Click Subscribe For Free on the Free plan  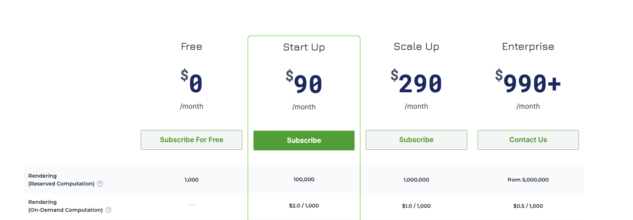[x=191, y=140]
